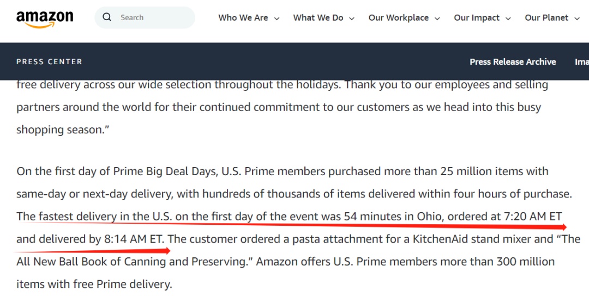
Task: Click the magnifying glass search icon
Action: tap(107, 17)
